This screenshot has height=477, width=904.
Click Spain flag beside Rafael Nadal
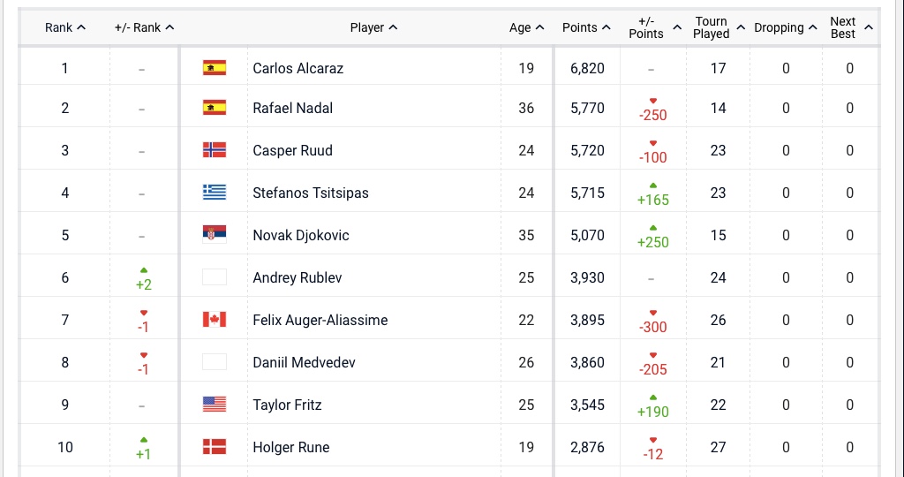coord(215,108)
